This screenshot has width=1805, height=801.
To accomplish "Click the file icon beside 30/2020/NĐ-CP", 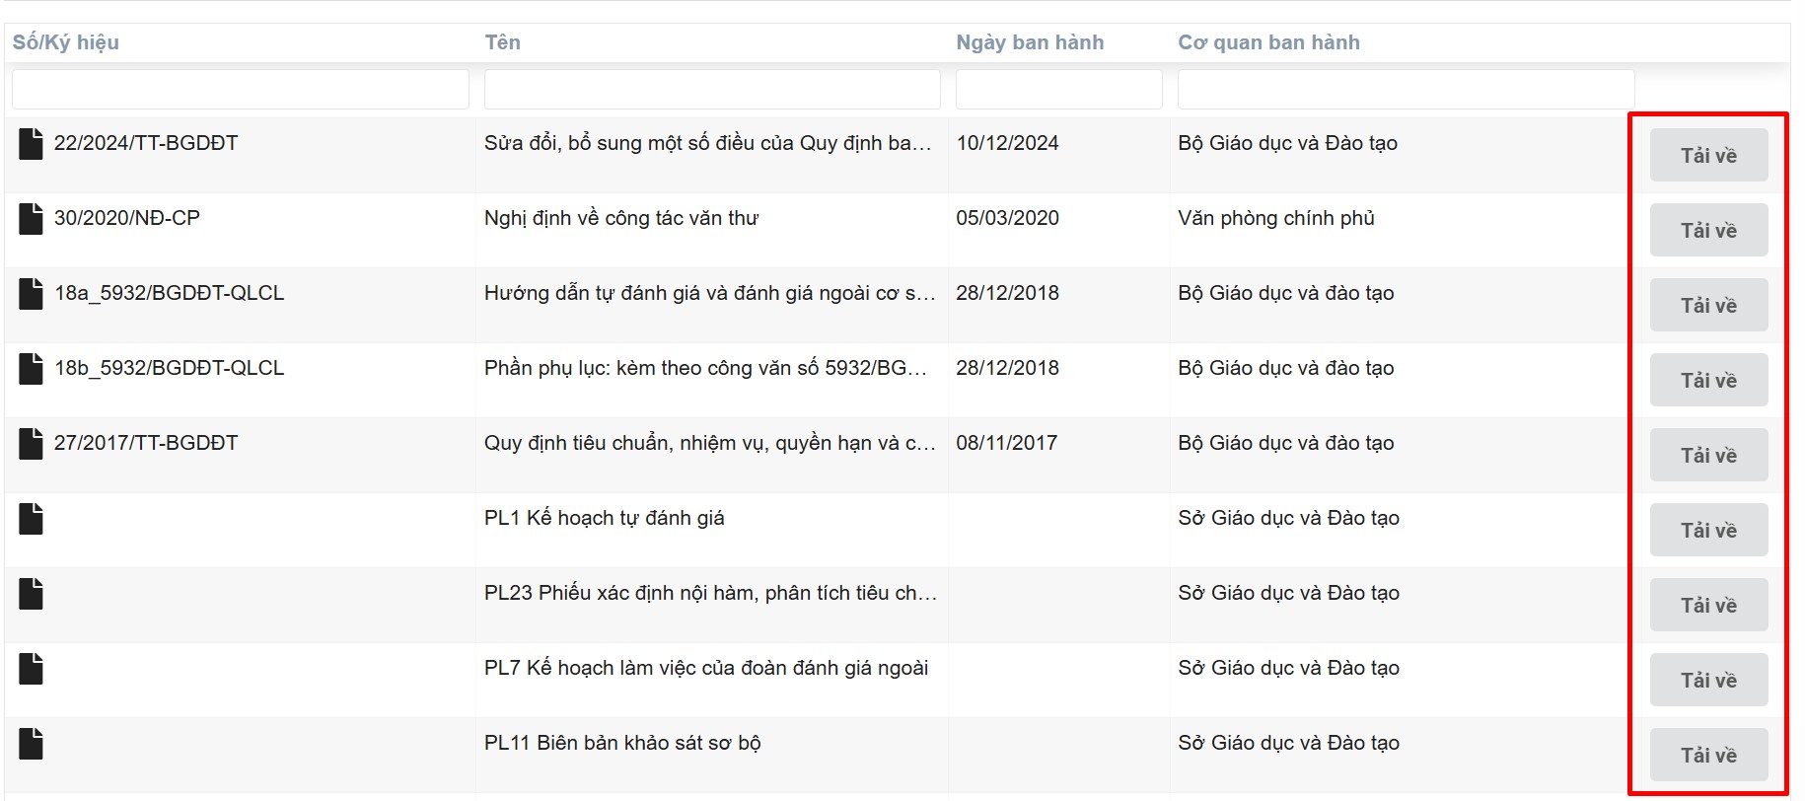I will point(32,219).
